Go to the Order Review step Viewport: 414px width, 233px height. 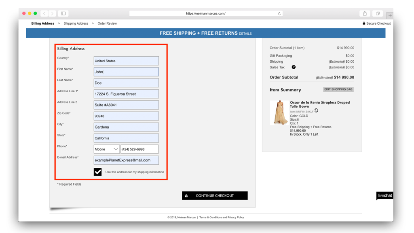click(107, 23)
